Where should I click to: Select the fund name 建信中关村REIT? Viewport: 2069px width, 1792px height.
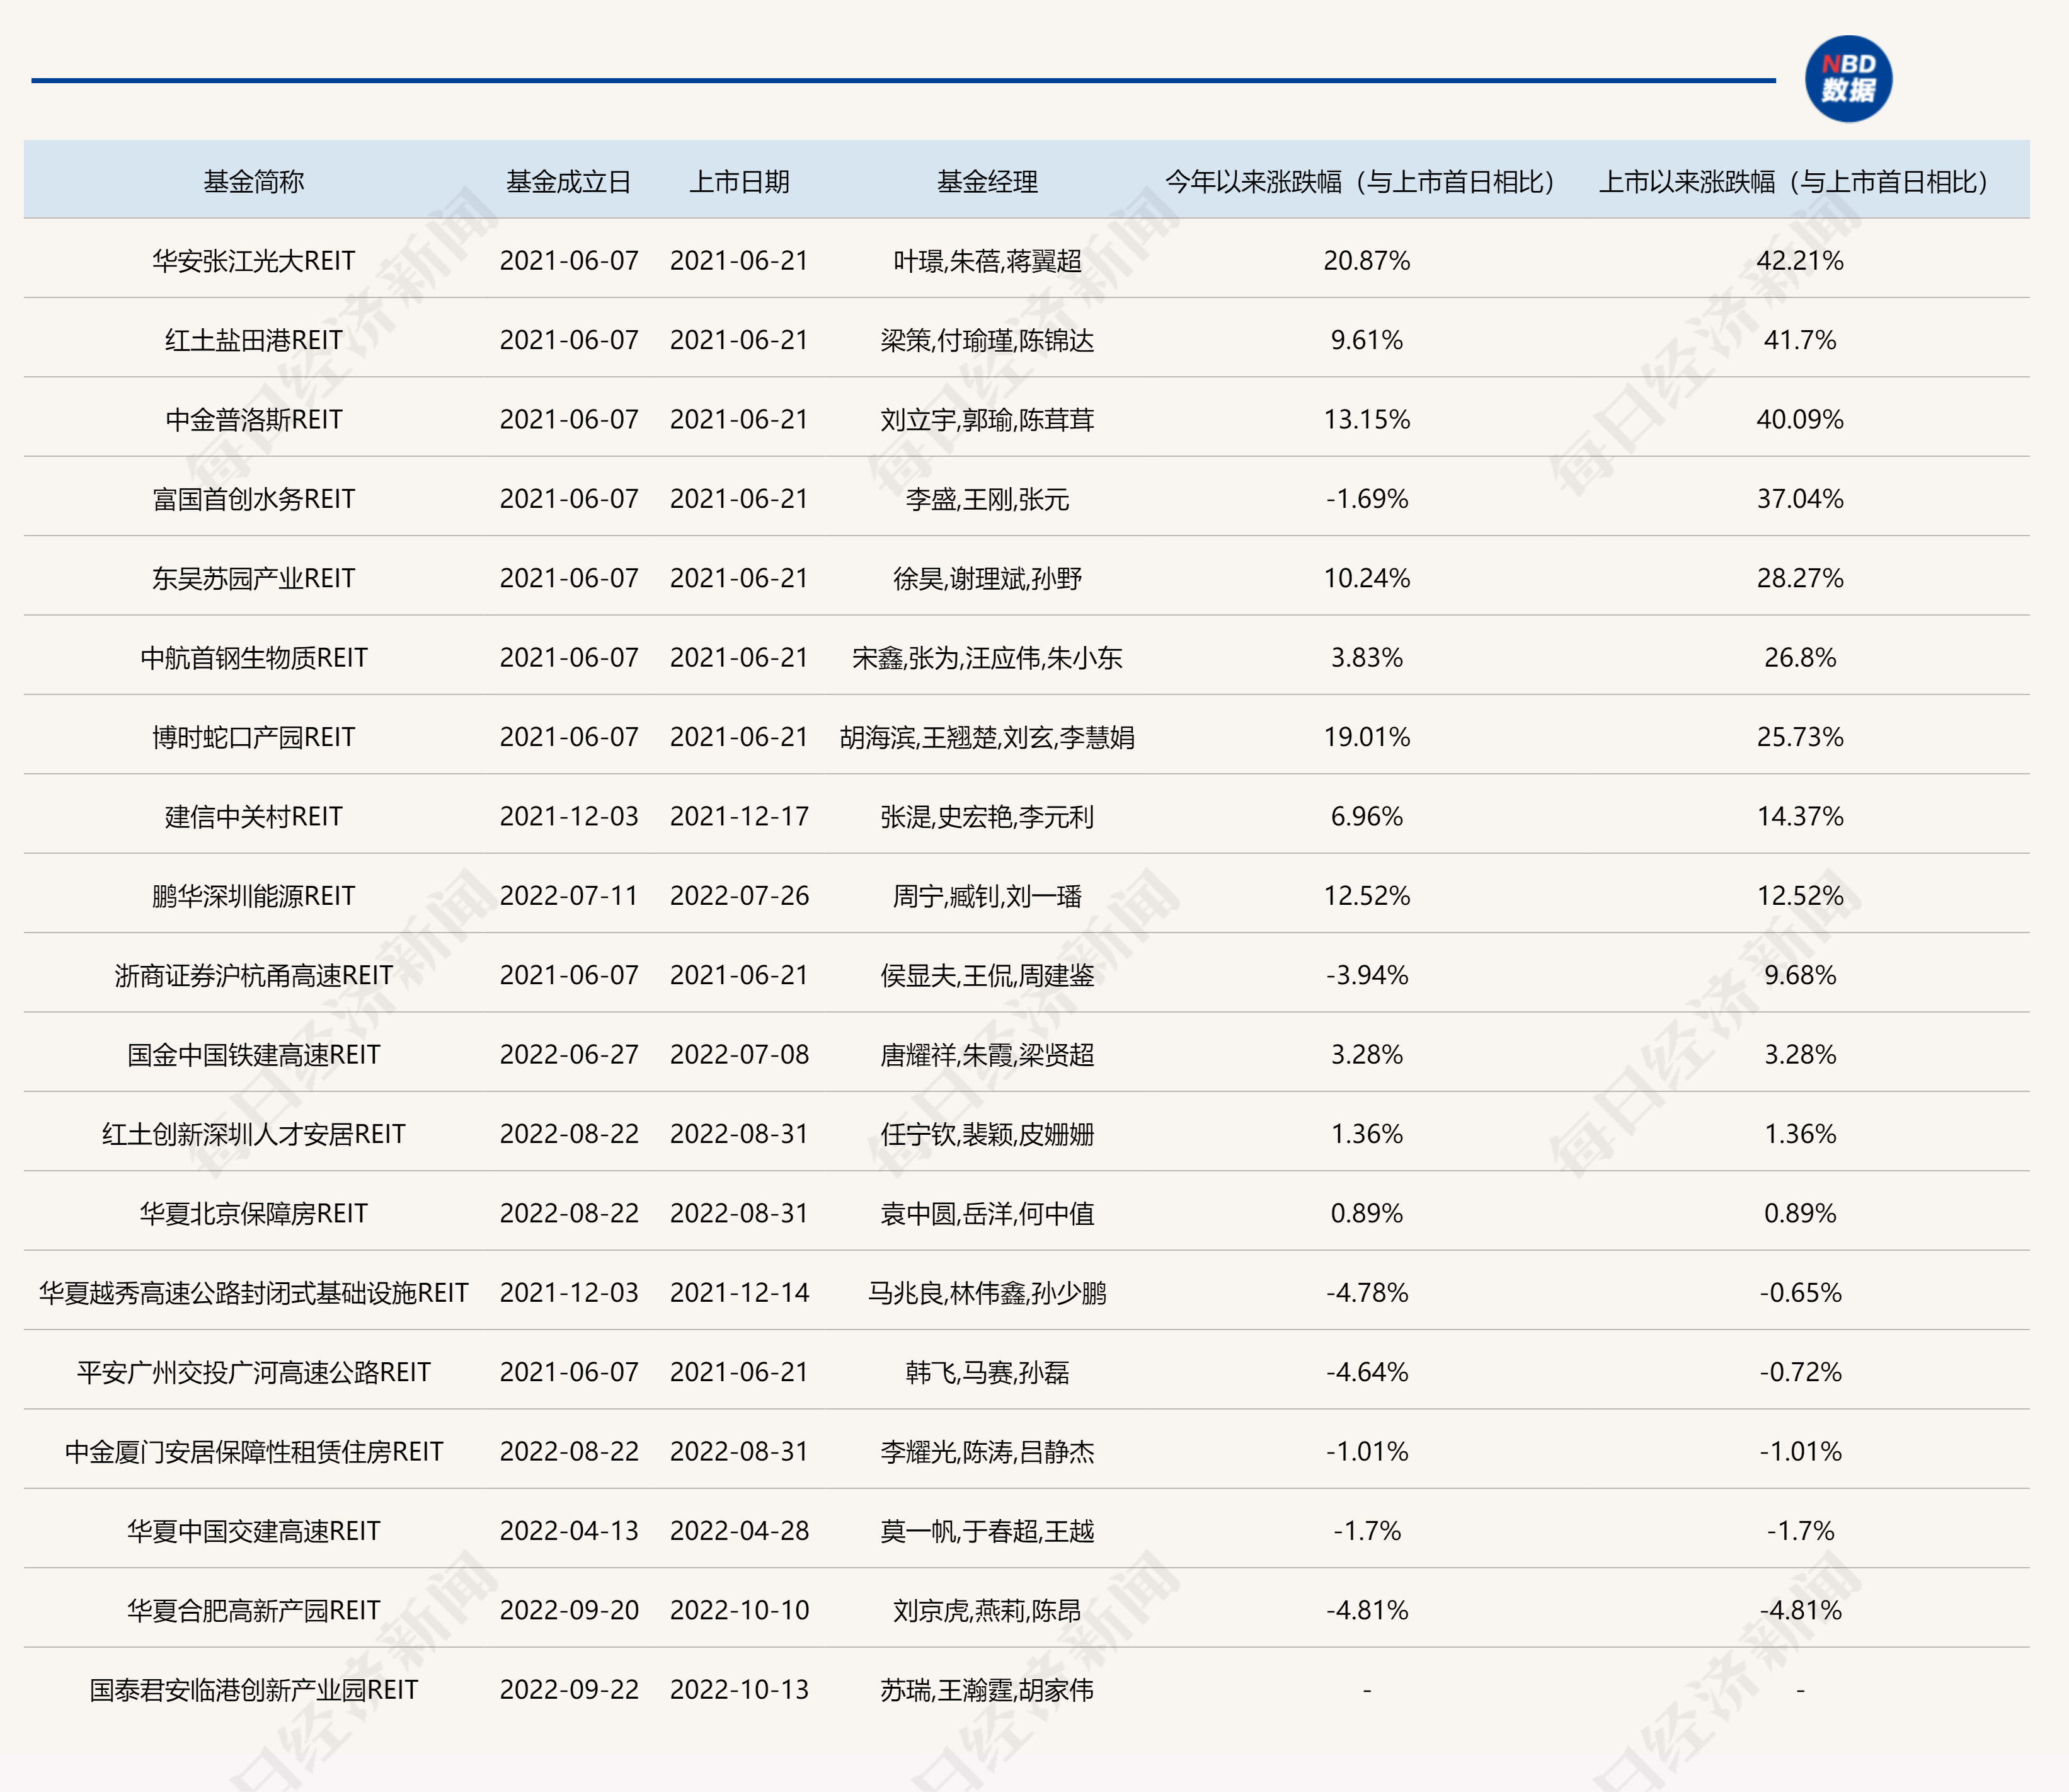point(254,816)
